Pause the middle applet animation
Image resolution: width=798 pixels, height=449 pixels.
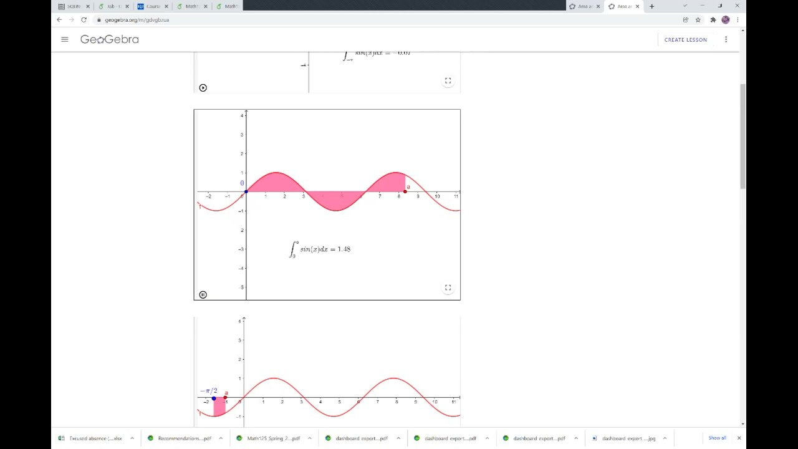coord(203,295)
